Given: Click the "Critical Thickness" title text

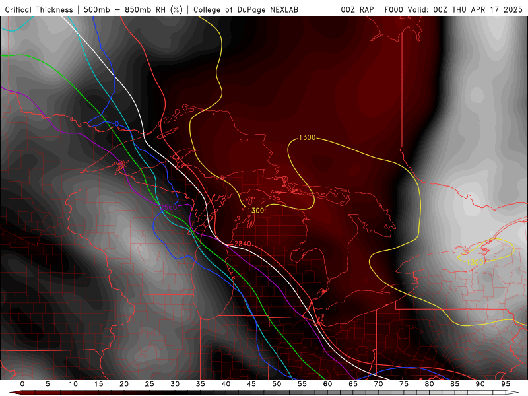Looking at the screenshot, I should (39, 10).
